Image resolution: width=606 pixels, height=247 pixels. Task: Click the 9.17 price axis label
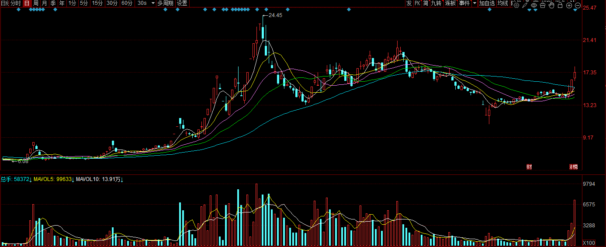(x=589, y=137)
